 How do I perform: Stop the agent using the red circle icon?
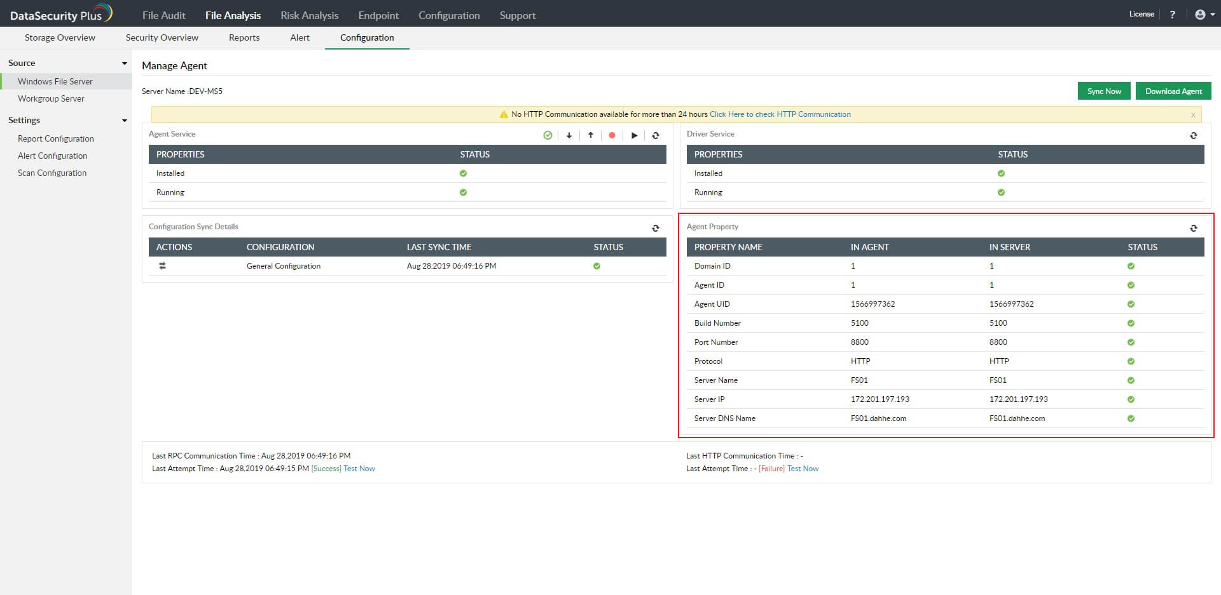612,135
